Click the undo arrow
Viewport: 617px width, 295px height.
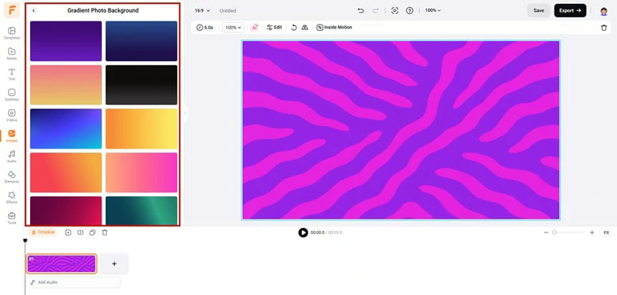coord(361,10)
